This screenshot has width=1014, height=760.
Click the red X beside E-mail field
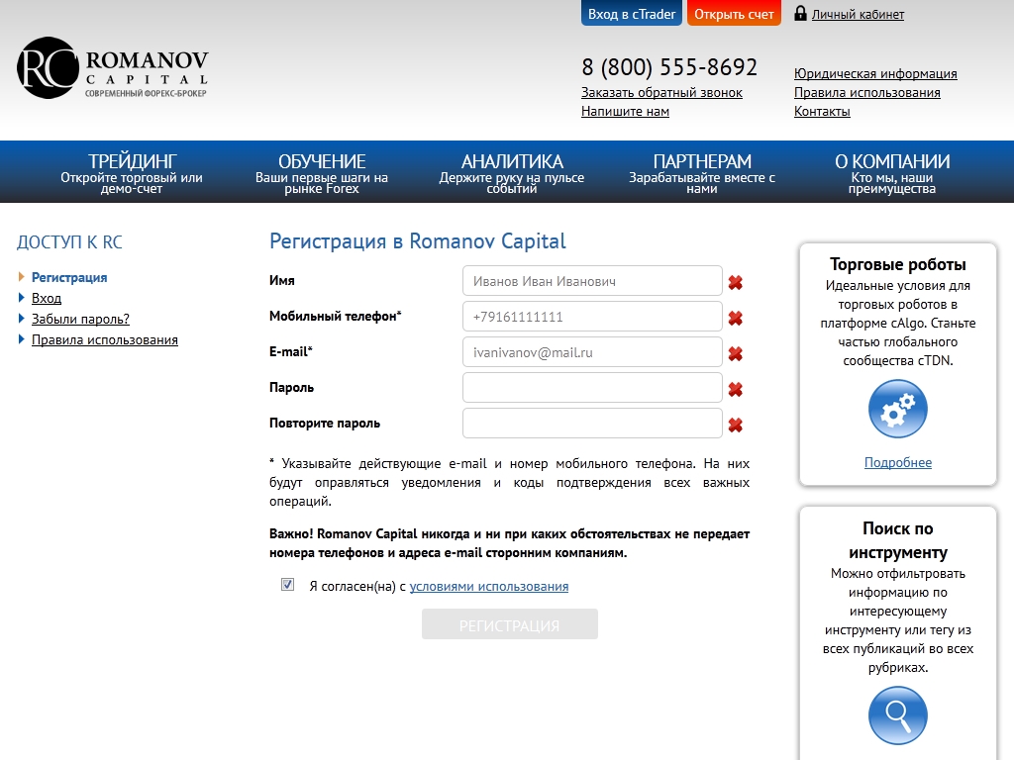click(x=735, y=354)
